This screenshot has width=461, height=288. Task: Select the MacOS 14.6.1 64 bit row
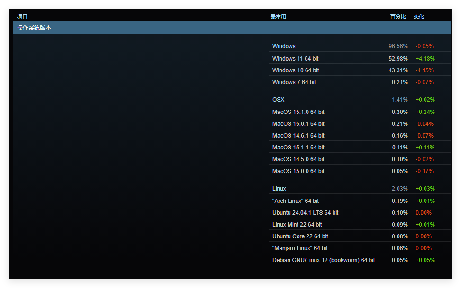pos(360,136)
